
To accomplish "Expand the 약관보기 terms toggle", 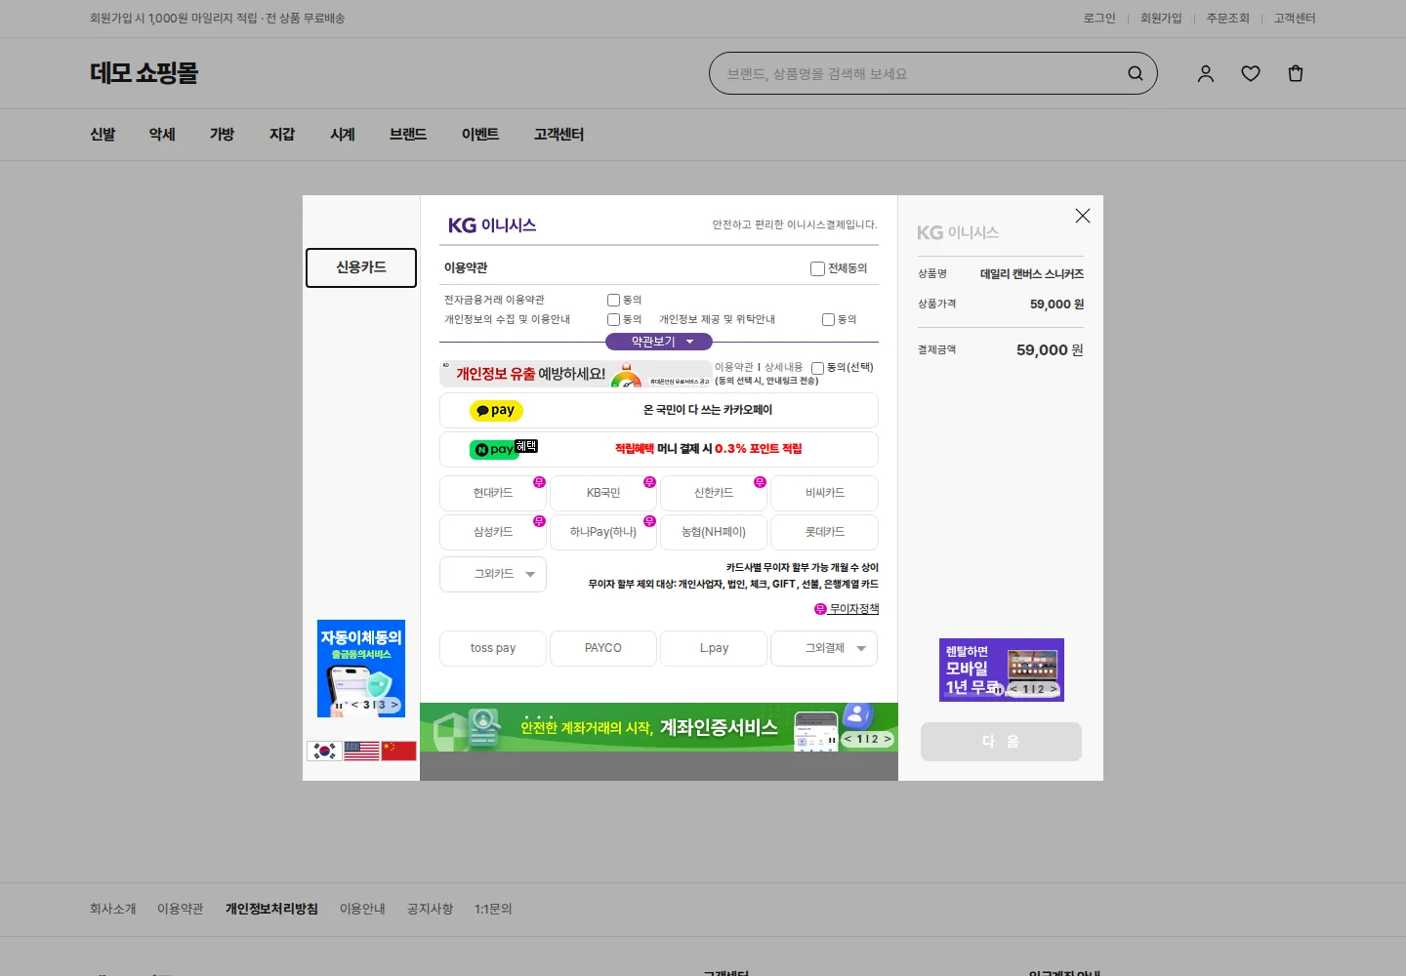I will 659,342.
